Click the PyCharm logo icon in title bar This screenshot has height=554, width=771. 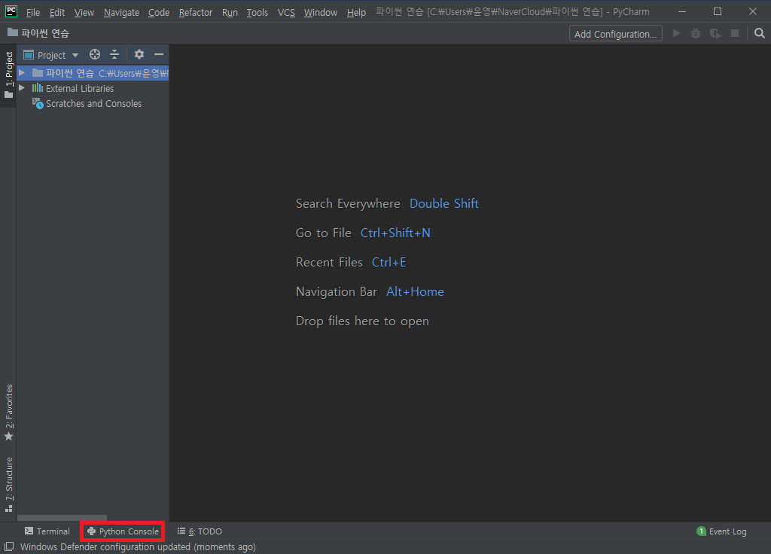click(11, 11)
